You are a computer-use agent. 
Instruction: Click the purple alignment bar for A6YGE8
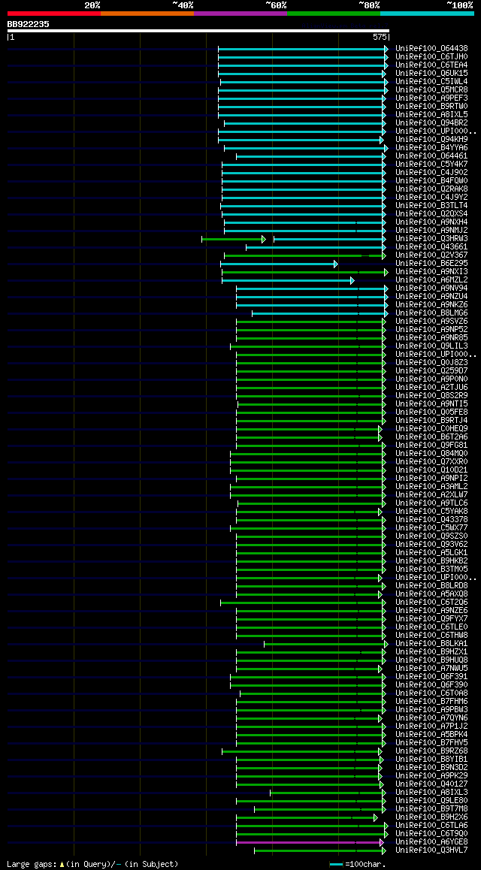310,842
